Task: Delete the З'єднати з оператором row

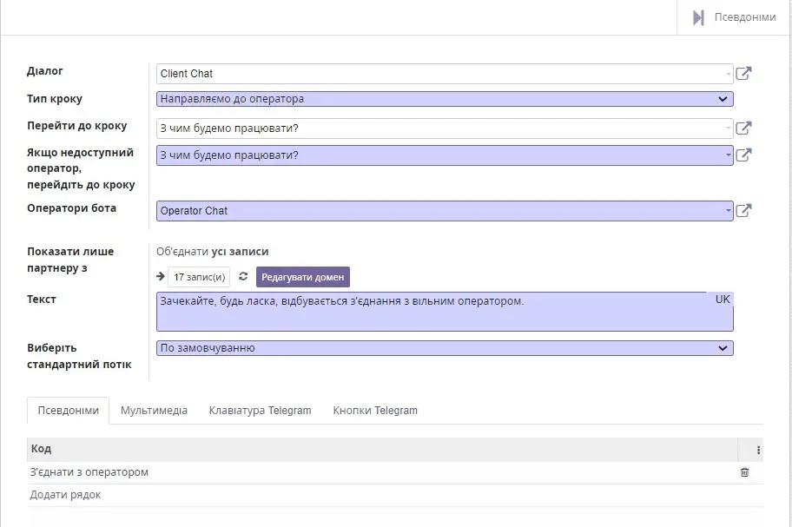Action: [744, 472]
